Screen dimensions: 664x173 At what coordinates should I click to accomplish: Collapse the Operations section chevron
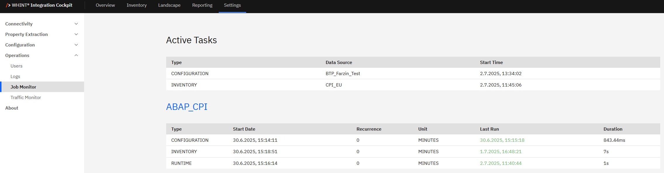tap(76, 56)
